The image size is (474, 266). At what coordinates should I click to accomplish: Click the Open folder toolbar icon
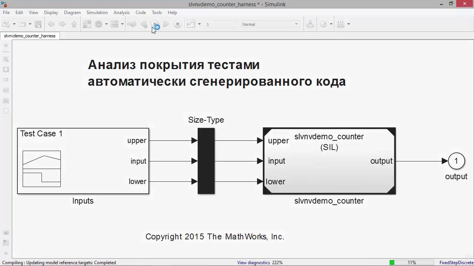coord(22,24)
